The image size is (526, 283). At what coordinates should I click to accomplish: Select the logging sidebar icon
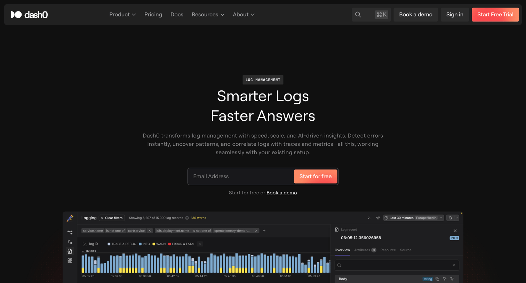pyautogui.click(x=70, y=251)
